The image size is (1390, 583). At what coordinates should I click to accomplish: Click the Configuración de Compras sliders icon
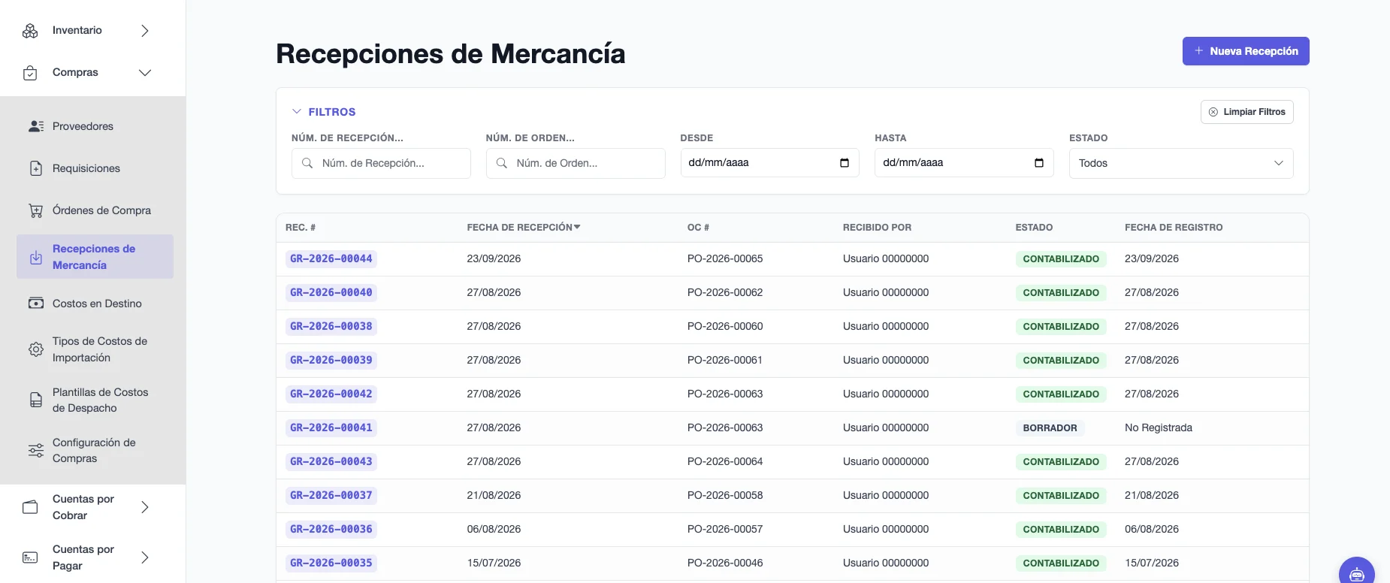pos(36,450)
